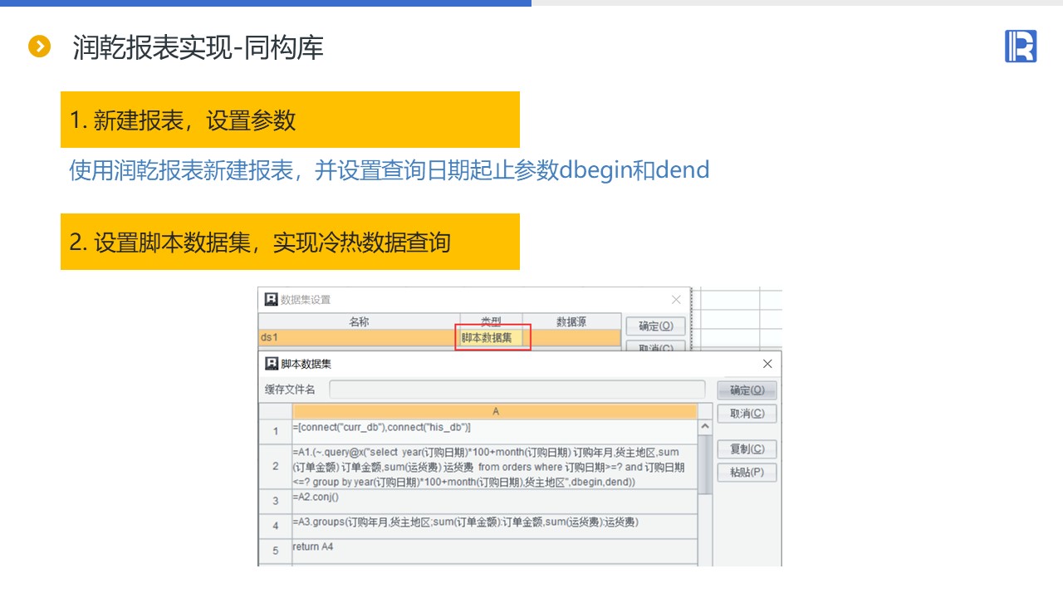Image resolution: width=1063 pixels, height=598 pixels.
Task: Select row number 4 header
Action: pyautogui.click(x=276, y=527)
